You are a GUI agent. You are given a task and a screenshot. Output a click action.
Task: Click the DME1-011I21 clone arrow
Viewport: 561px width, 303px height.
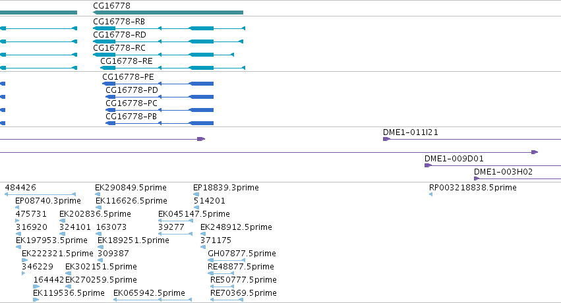coord(386,139)
